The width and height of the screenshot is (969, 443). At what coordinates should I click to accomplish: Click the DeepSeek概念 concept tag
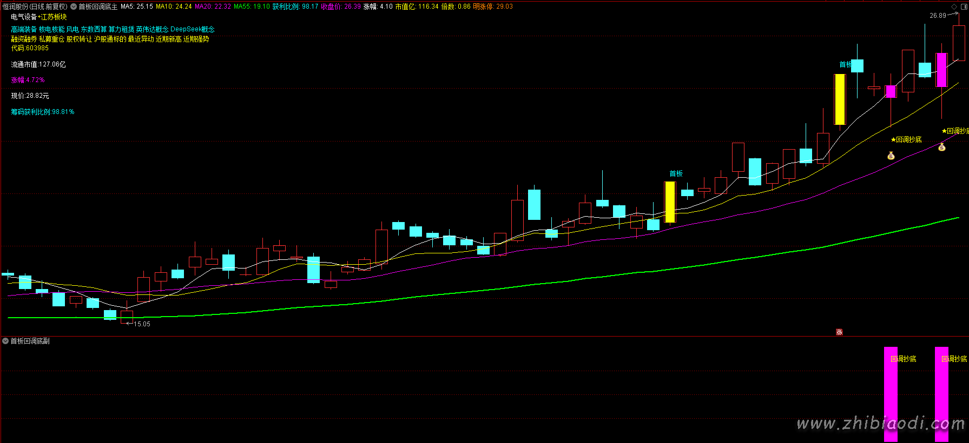click(192, 29)
